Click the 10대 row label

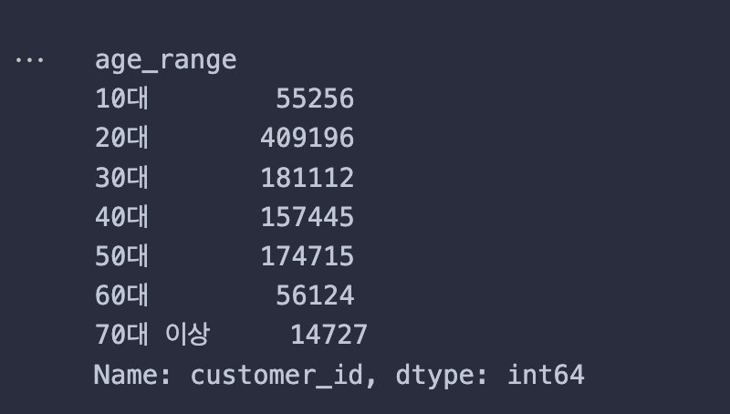[x=121, y=98]
